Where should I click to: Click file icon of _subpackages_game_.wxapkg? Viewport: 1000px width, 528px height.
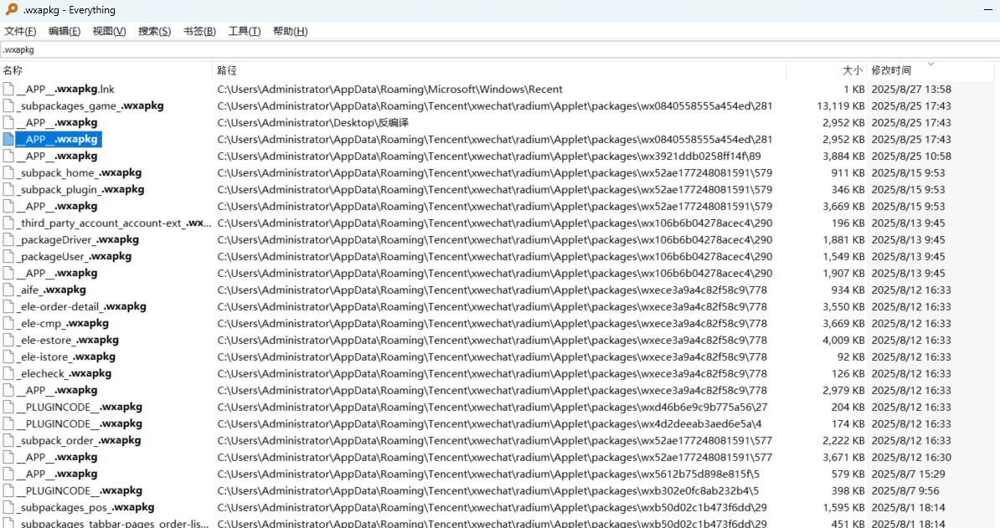(8, 106)
